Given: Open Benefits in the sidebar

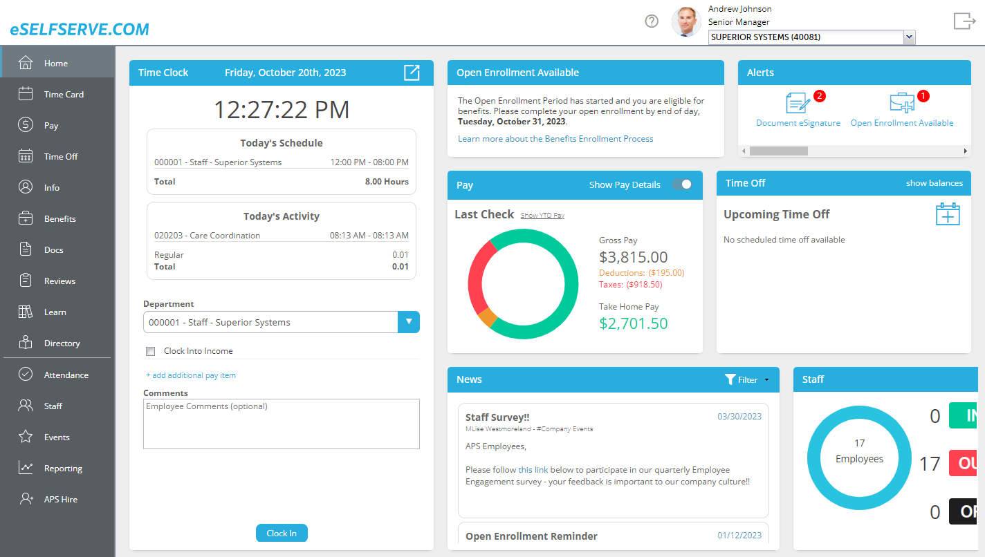Looking at the screenshot, I should coord(59,219).
